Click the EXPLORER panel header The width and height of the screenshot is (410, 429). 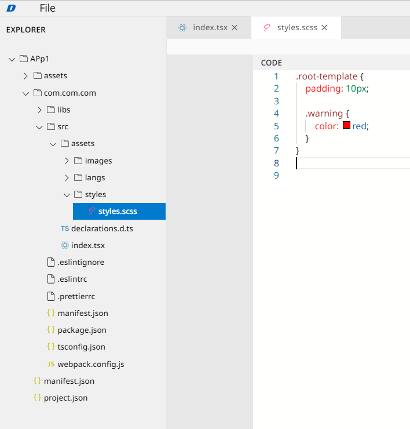pos(26,30)
